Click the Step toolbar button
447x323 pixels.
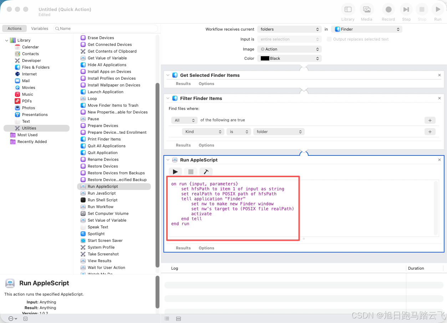click(x=406, y=10)
